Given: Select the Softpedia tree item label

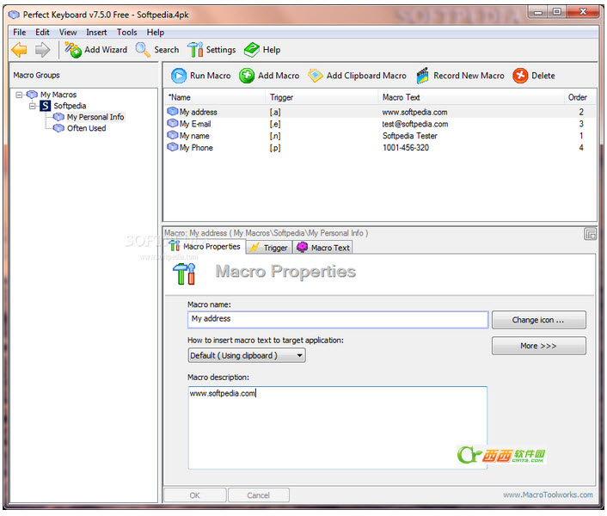Looking at the screenshot, I should [70, 106].
